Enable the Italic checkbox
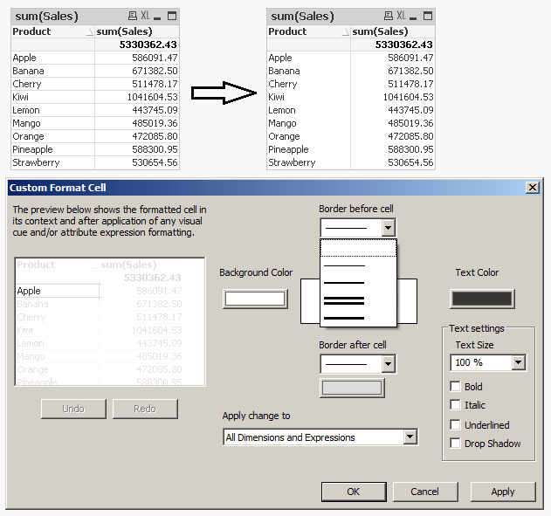This screenshot has height=516, width=551. (x=455, y=404)
